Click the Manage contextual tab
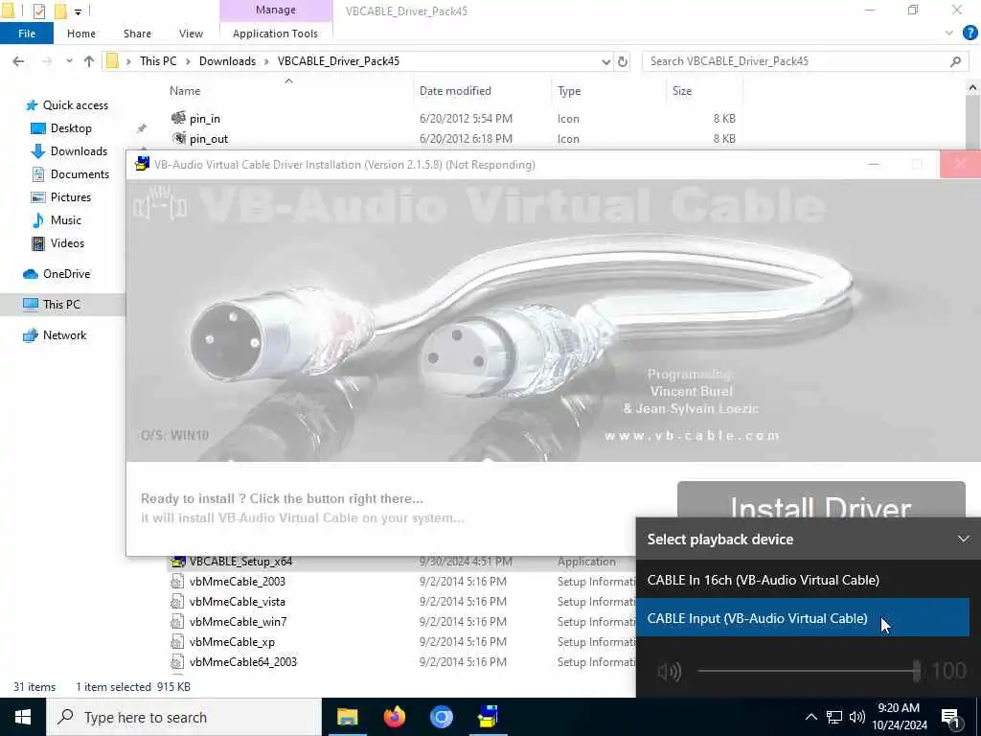Image resolution: width=981 pixels, height=736 pixels. pos(275,10)
